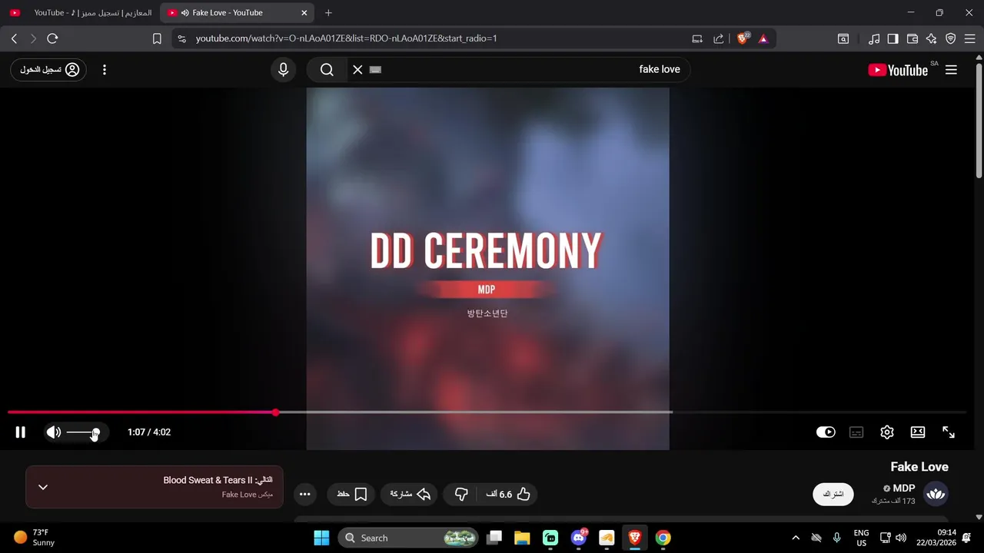
Task: Click the share (مشاركة) button
Action: point(410,494)
